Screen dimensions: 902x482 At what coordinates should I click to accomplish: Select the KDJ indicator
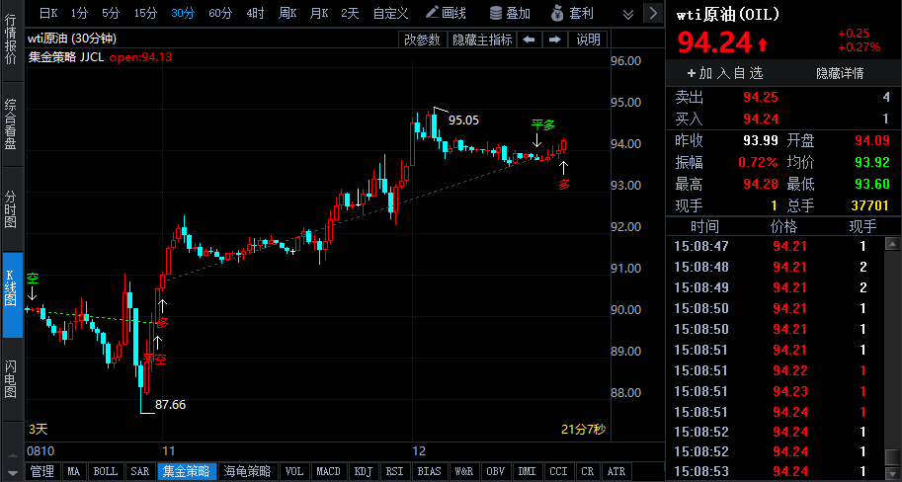363,471
